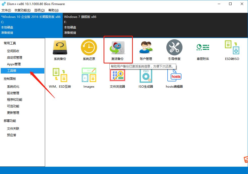Open the ESD转ISO converter
This screenshot has height=174, width=248.
(232, 50)
